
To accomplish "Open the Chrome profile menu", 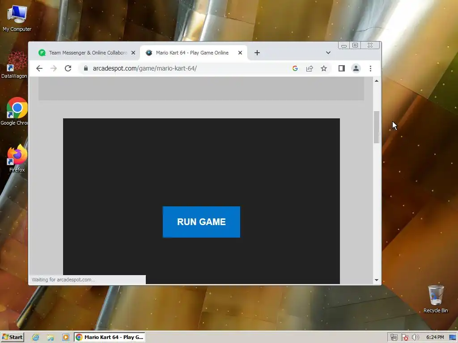I will [356, 68].
